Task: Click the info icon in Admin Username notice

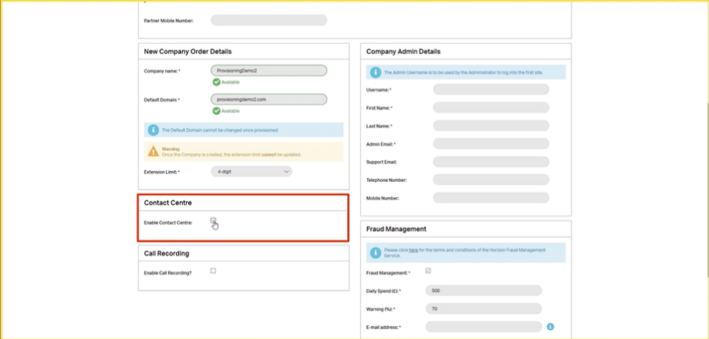Action: coord(375,72)
